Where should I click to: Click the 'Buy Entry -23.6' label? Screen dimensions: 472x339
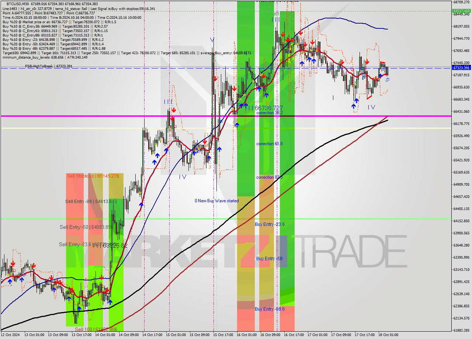[270, 224]
